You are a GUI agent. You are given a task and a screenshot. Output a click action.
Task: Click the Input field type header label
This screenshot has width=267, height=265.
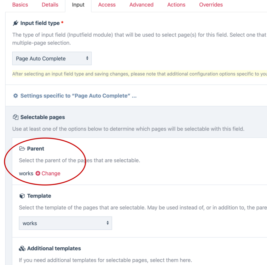click(40, 23)
